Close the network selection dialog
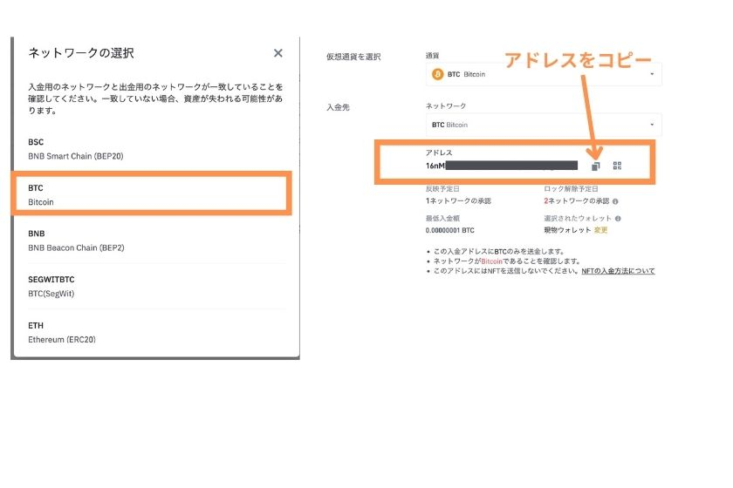 [278, 53]
